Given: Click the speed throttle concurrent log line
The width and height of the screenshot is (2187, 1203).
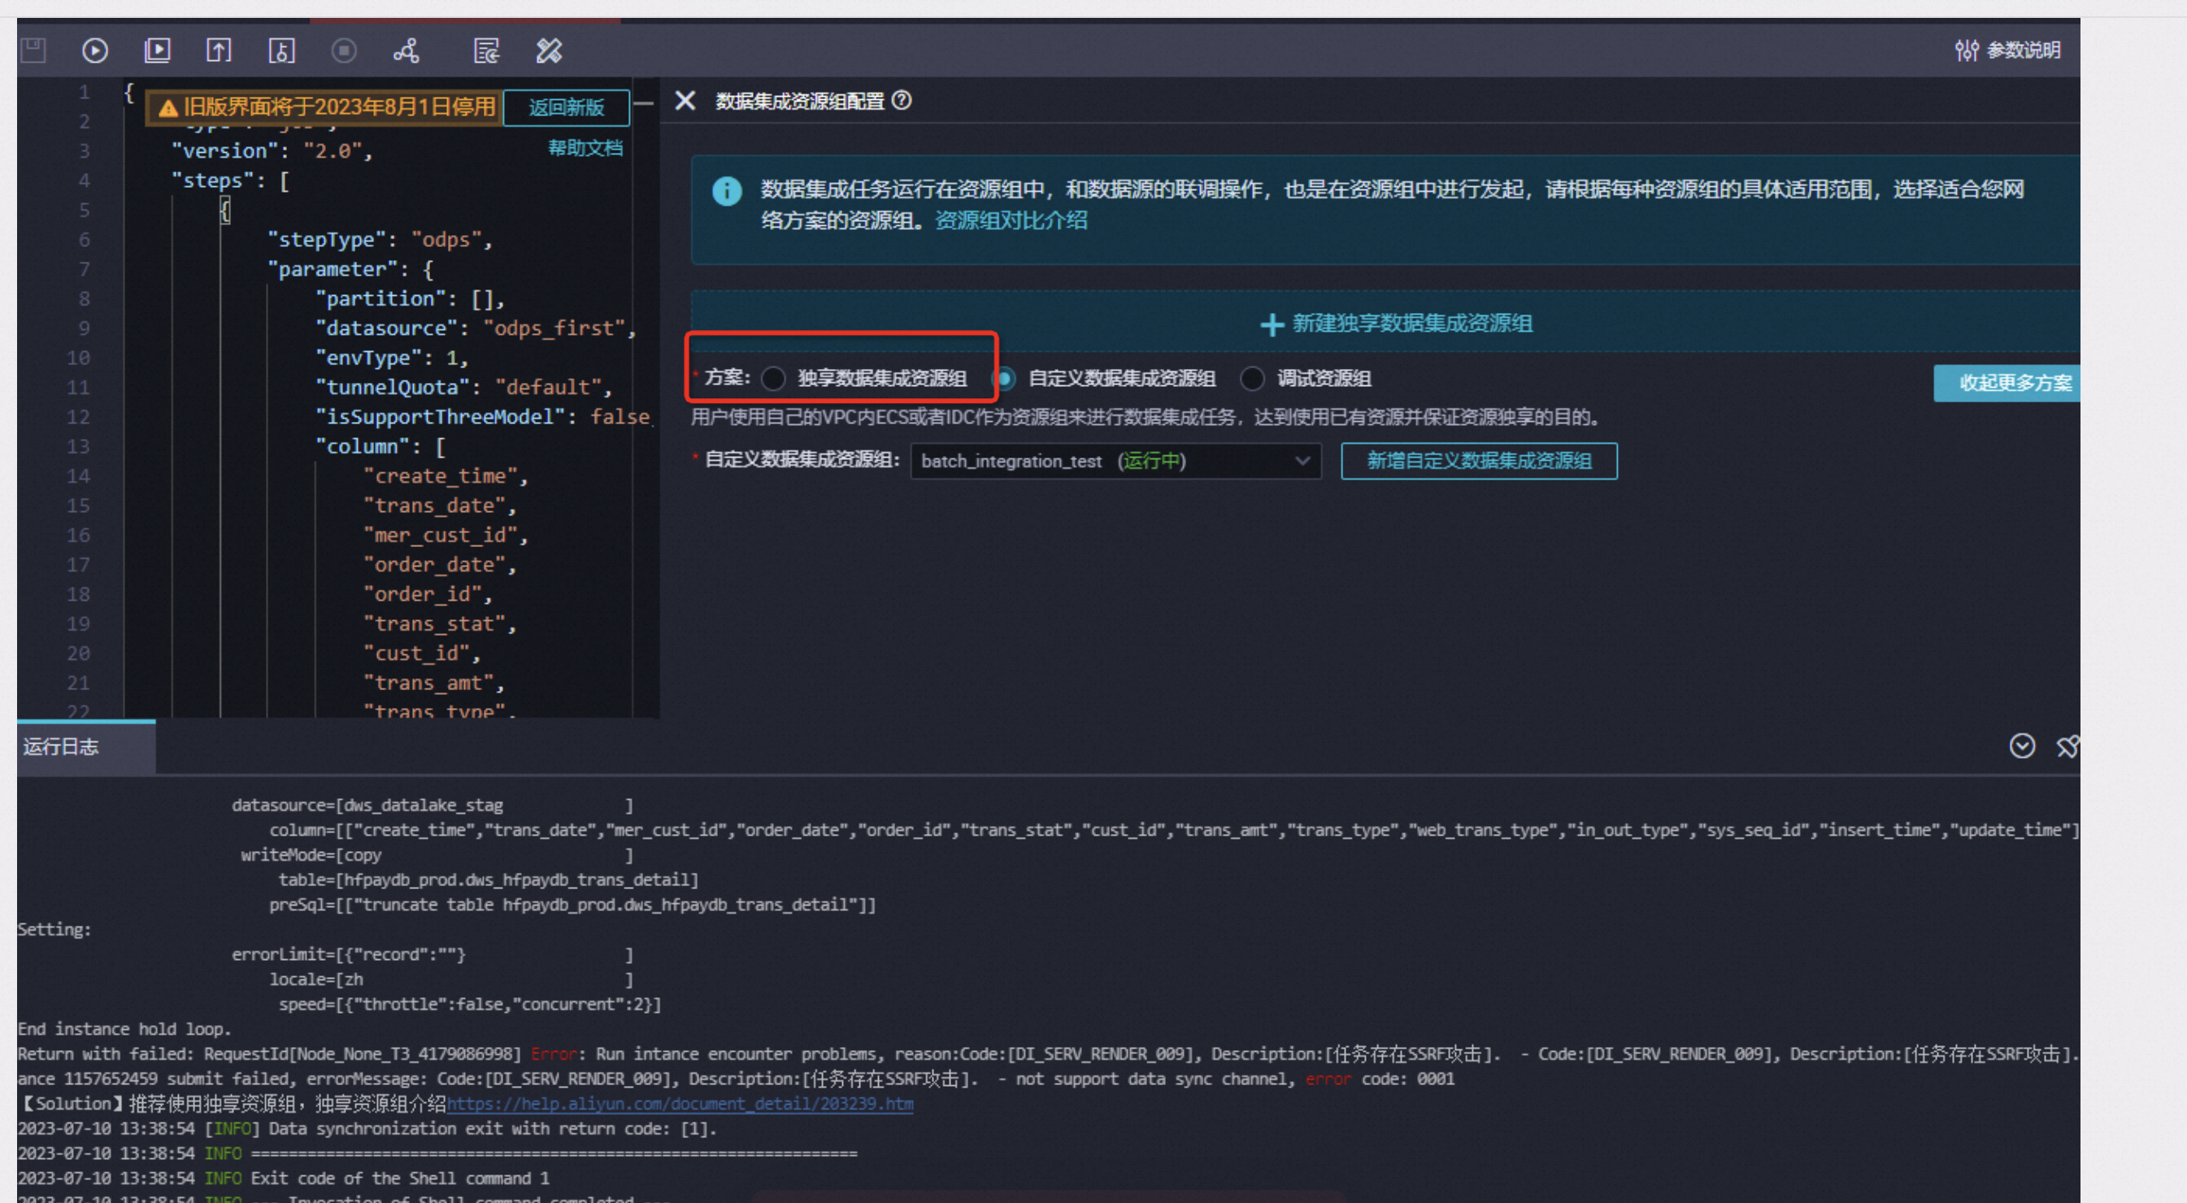Looking at the screenshot, I should pyautogui.click(x=469, y=1005).
